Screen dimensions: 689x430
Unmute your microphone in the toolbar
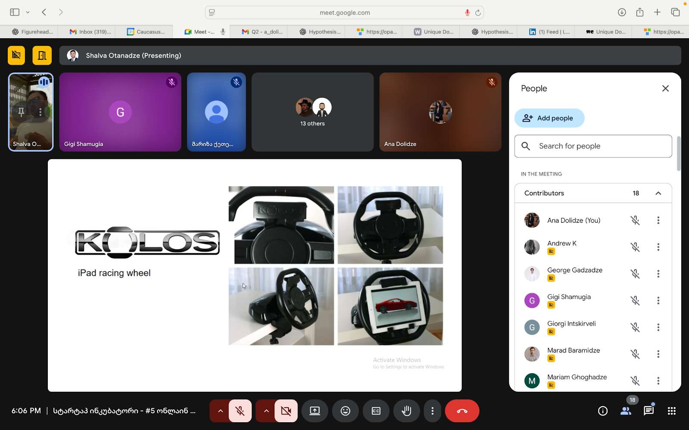point(240,411)
